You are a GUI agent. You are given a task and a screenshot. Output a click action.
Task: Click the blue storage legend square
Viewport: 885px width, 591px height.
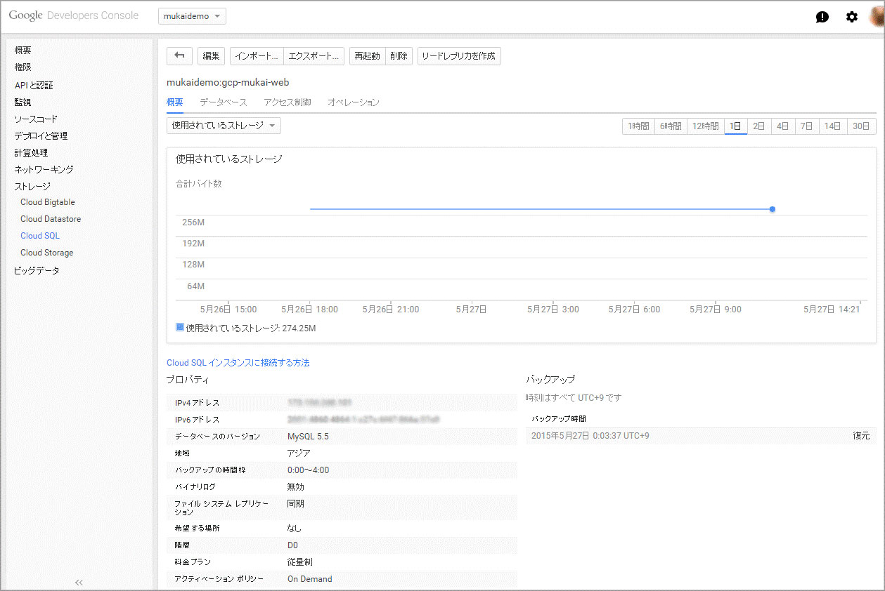click(x=180, y=327)
